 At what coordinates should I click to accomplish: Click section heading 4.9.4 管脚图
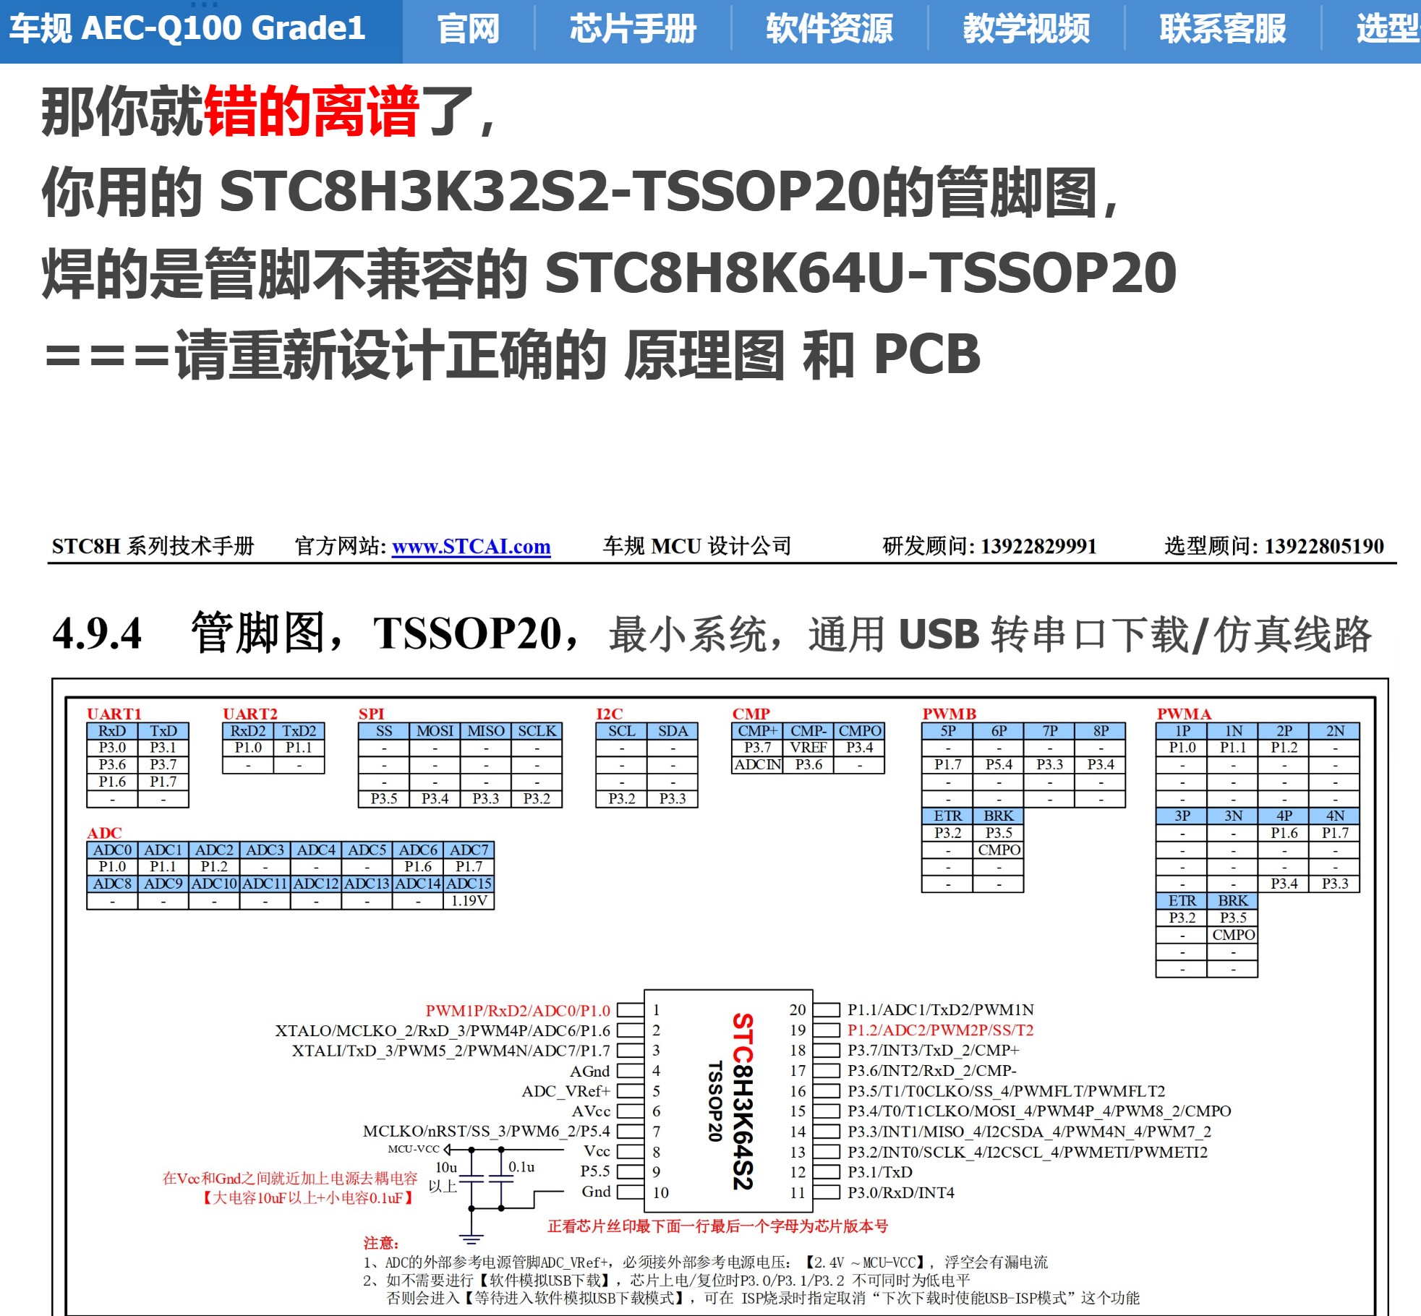pyautogui.click(x=190, y=633)
